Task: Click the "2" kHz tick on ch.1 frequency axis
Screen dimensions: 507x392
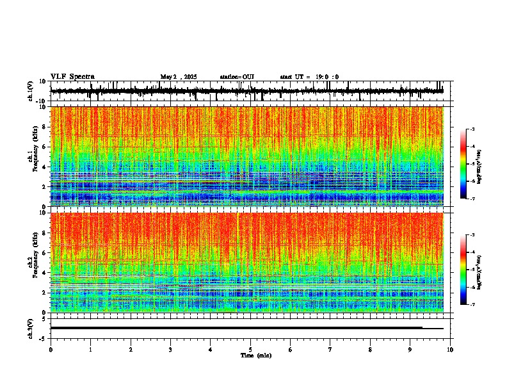Action: pos(45,186)
